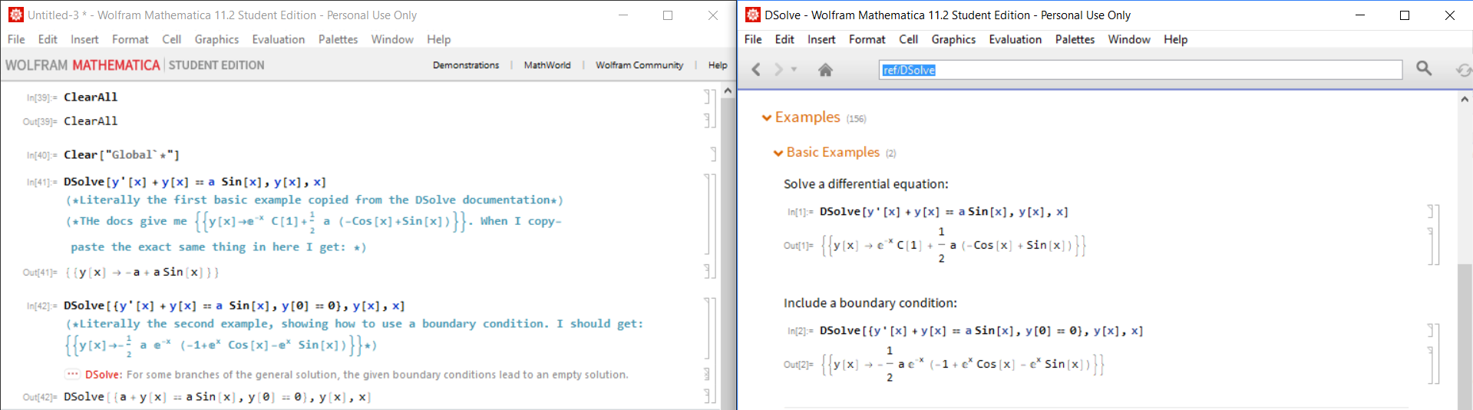
Task: Click the documentation Out[1] result expression
Action: coord(953,246)
